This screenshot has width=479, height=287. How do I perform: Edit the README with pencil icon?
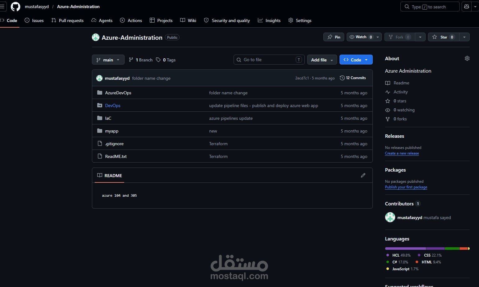[363, 175]
